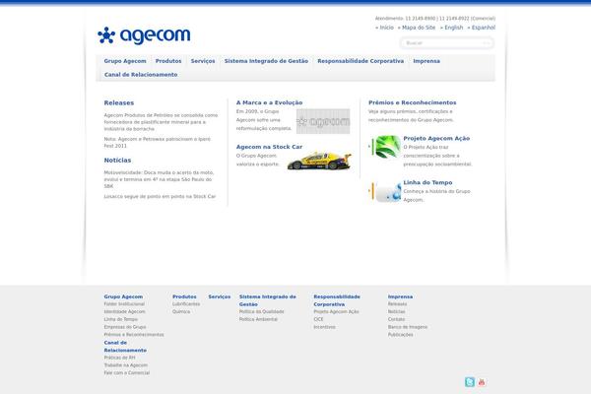Click the Linha do Tempo folder icon
Screen dimensions: 591x394
tap(383, 190)
